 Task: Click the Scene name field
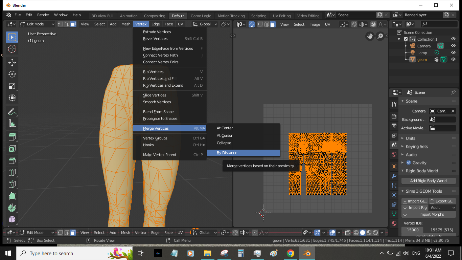[x=355, y=15]
